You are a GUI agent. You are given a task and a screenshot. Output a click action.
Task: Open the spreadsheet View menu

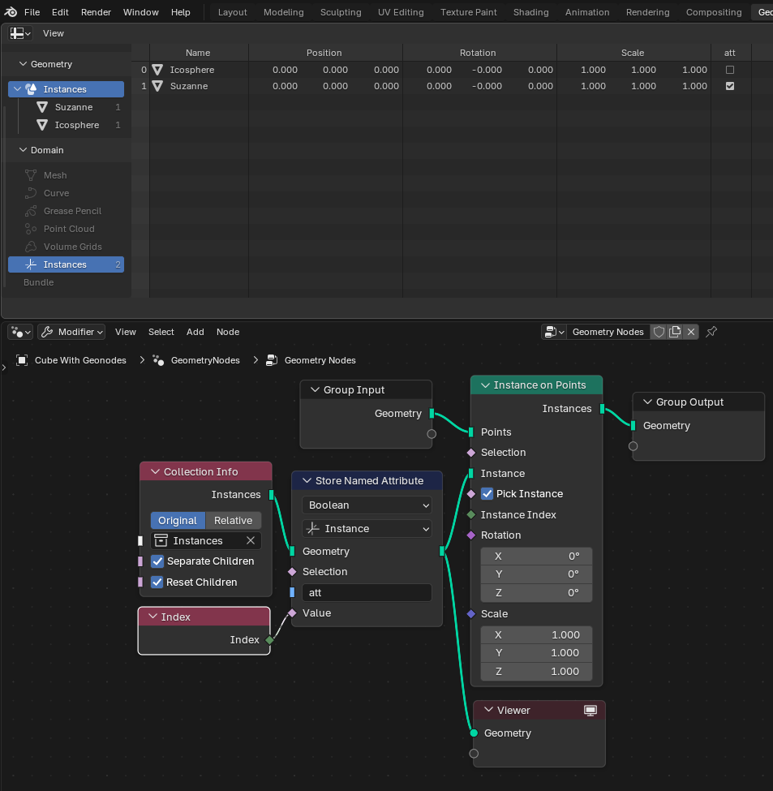[54, 33]
